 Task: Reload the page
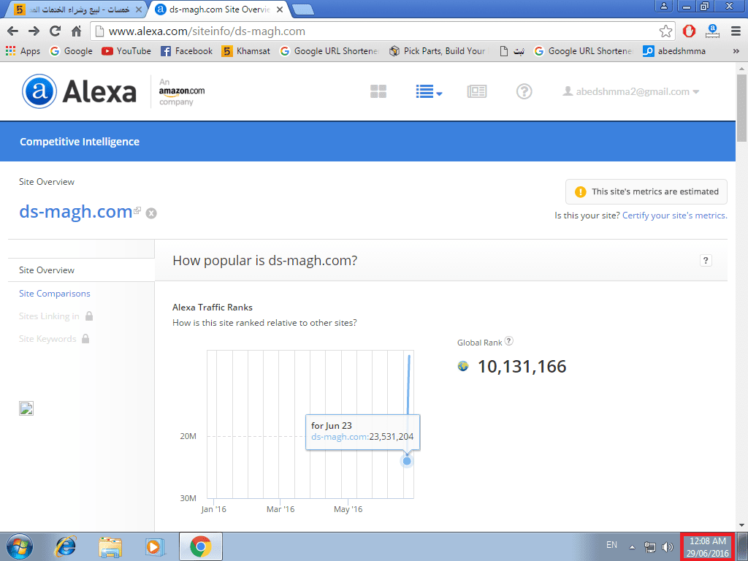click(55, 31)
